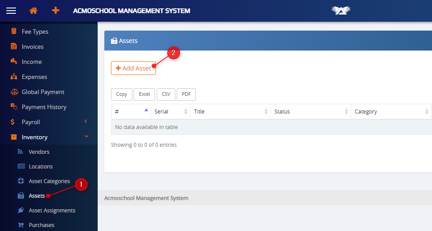Sort the table by Status column
The width and height of the screenshot is (432, 231).
tap(310, 112)
